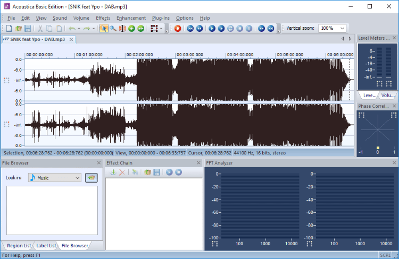Switch to the Region List tab
Image resolution: width=399 pixels, height=259 pixels.
pos(19,246)
